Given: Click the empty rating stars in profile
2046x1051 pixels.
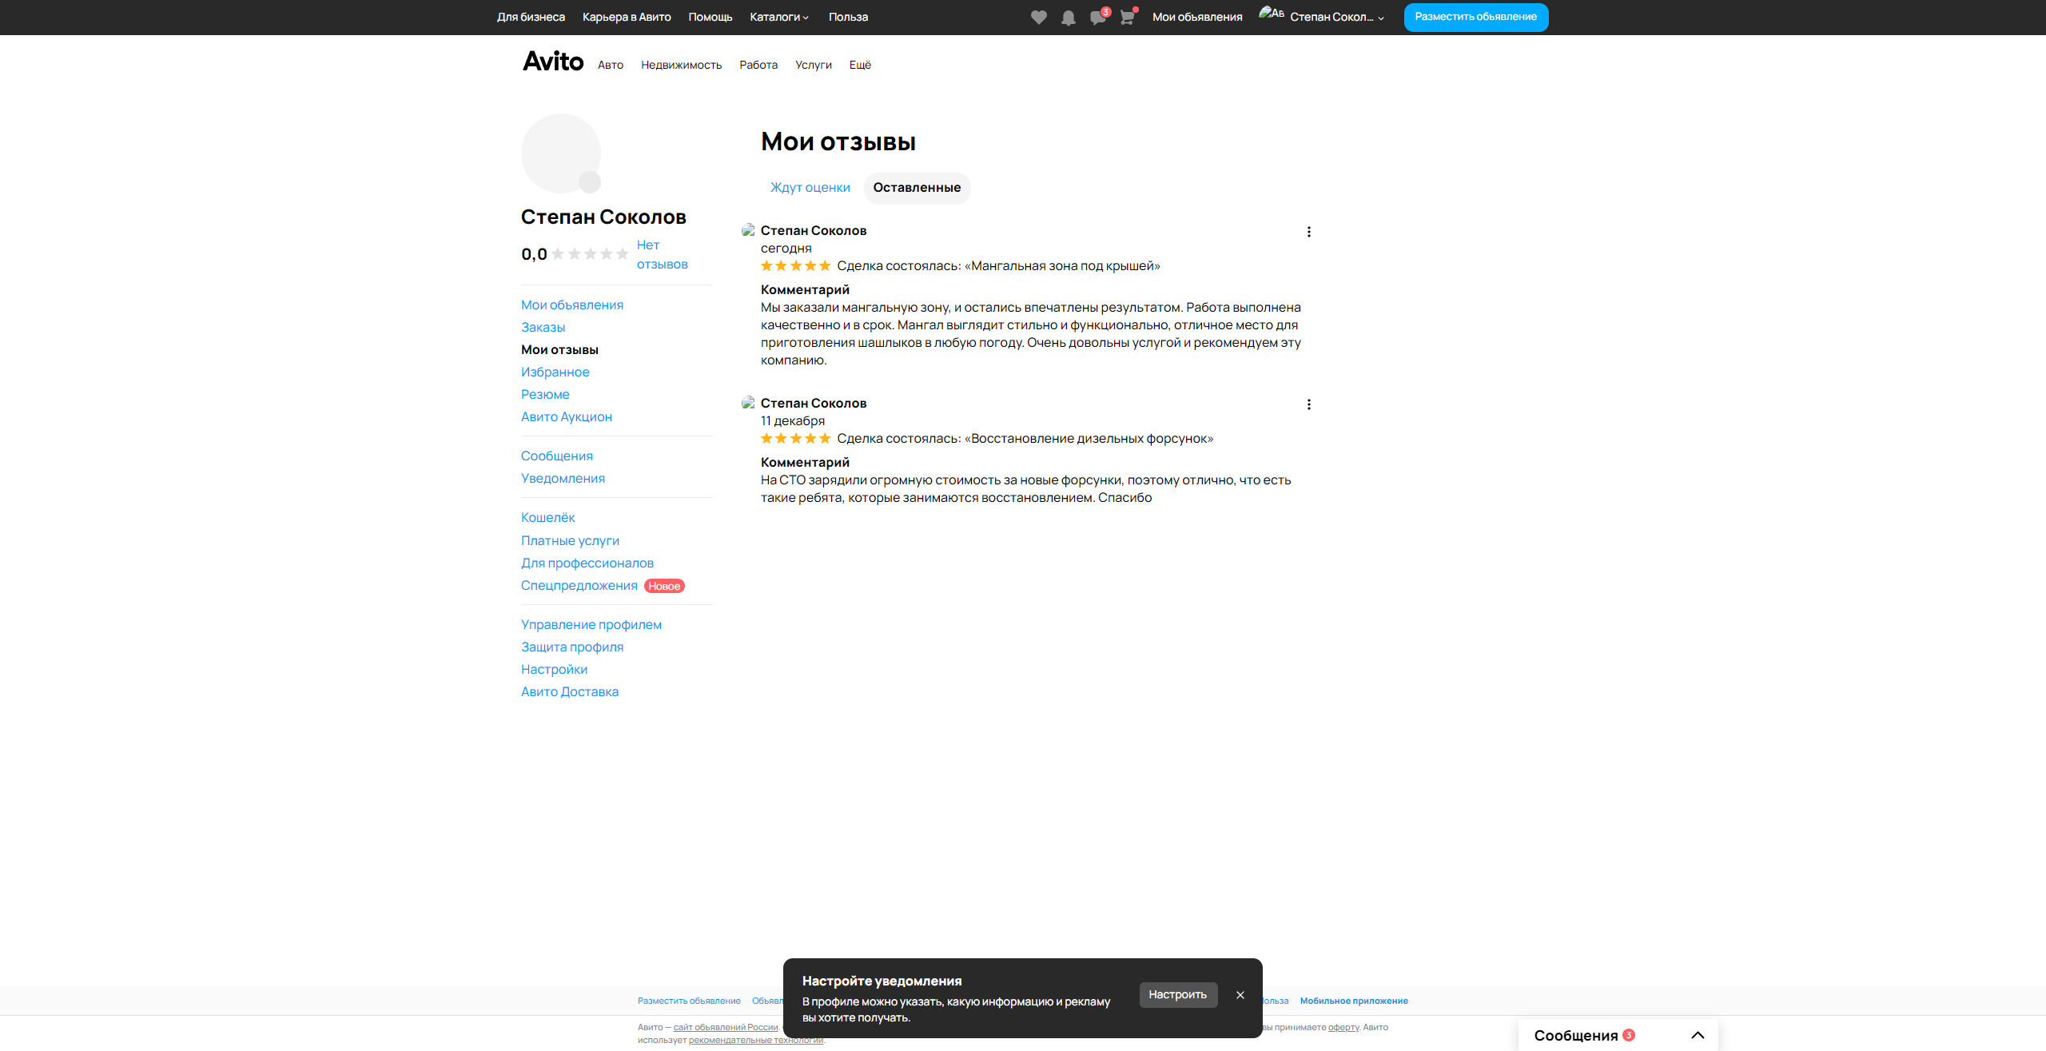Looking at the screenshot, I should (590, 254).
